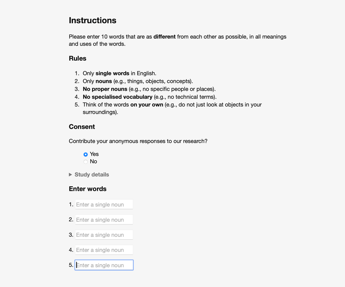The width and height of the screenshot is (345, 287).
Task: Click the "Only single words in English" rule
Action: click(x=119, y=74)
